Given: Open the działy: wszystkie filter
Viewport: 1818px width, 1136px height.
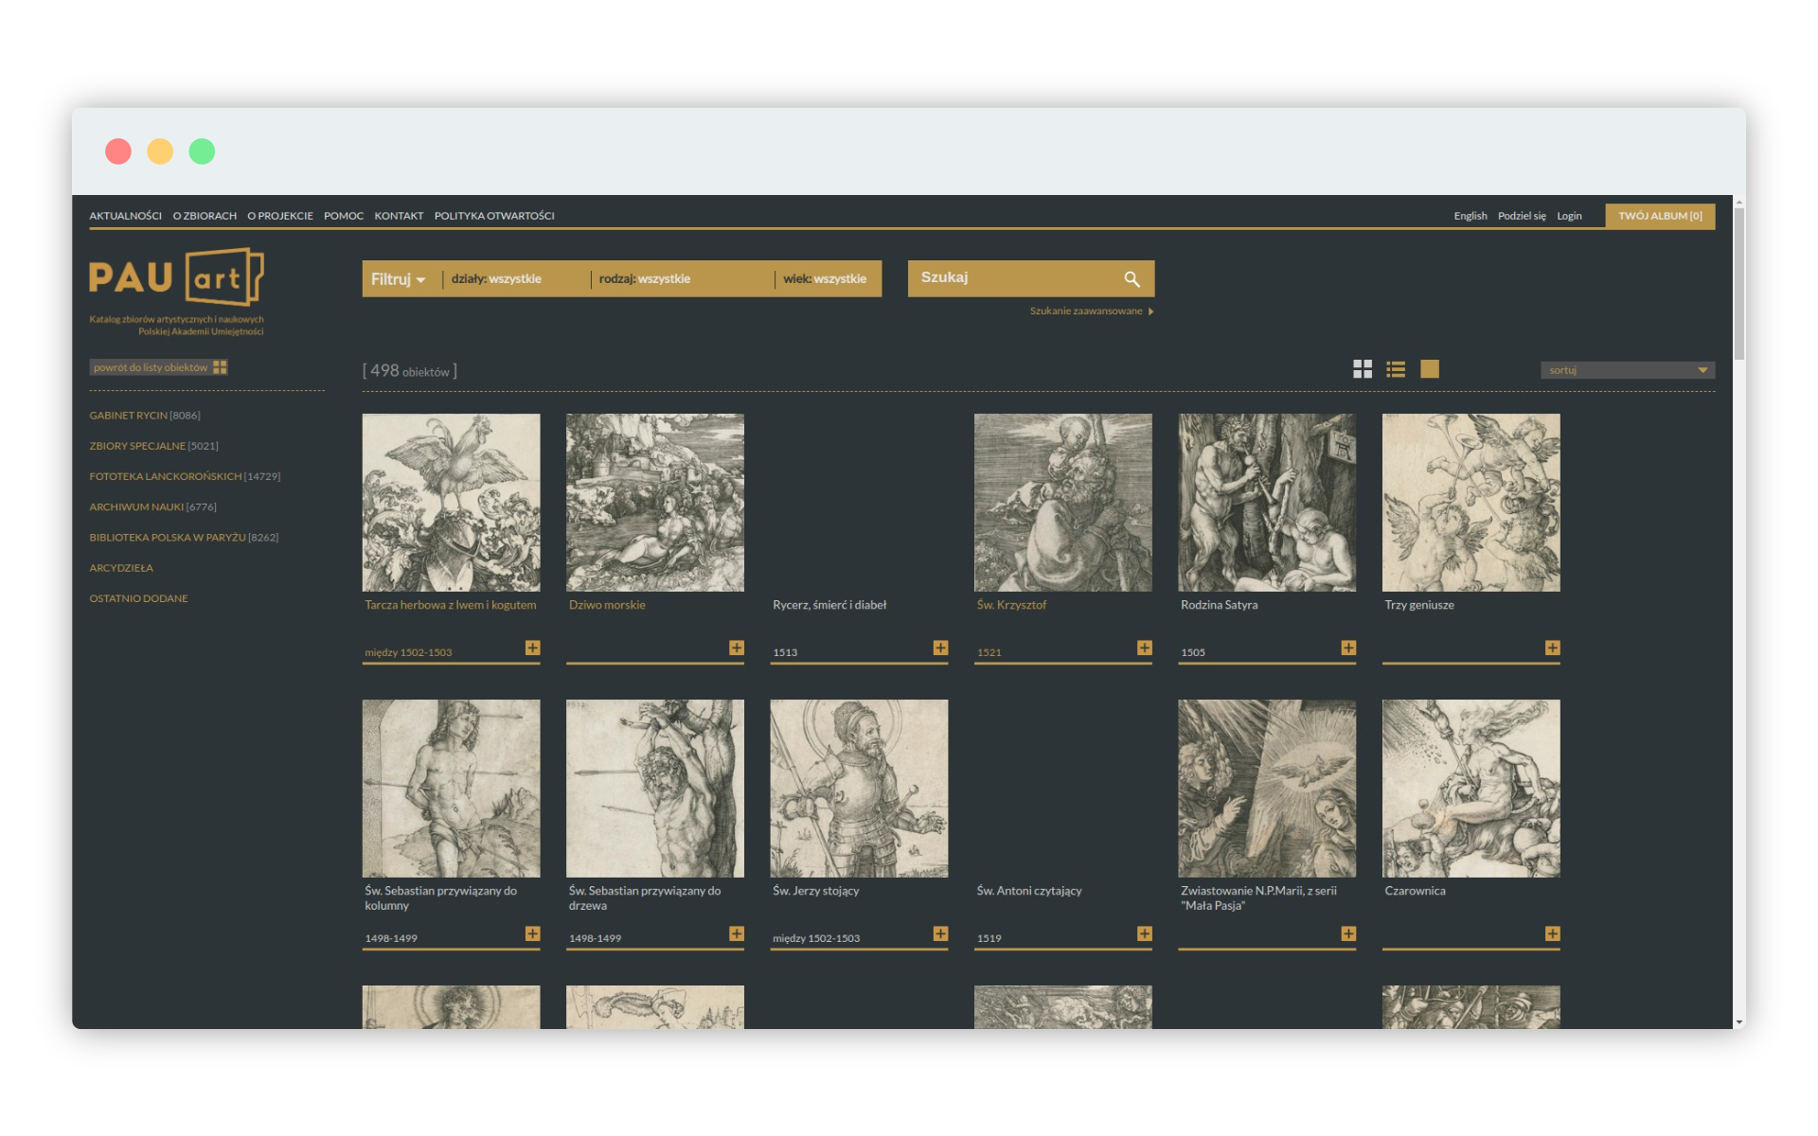Looking at the screenshot, I should (x=496, y=279).
